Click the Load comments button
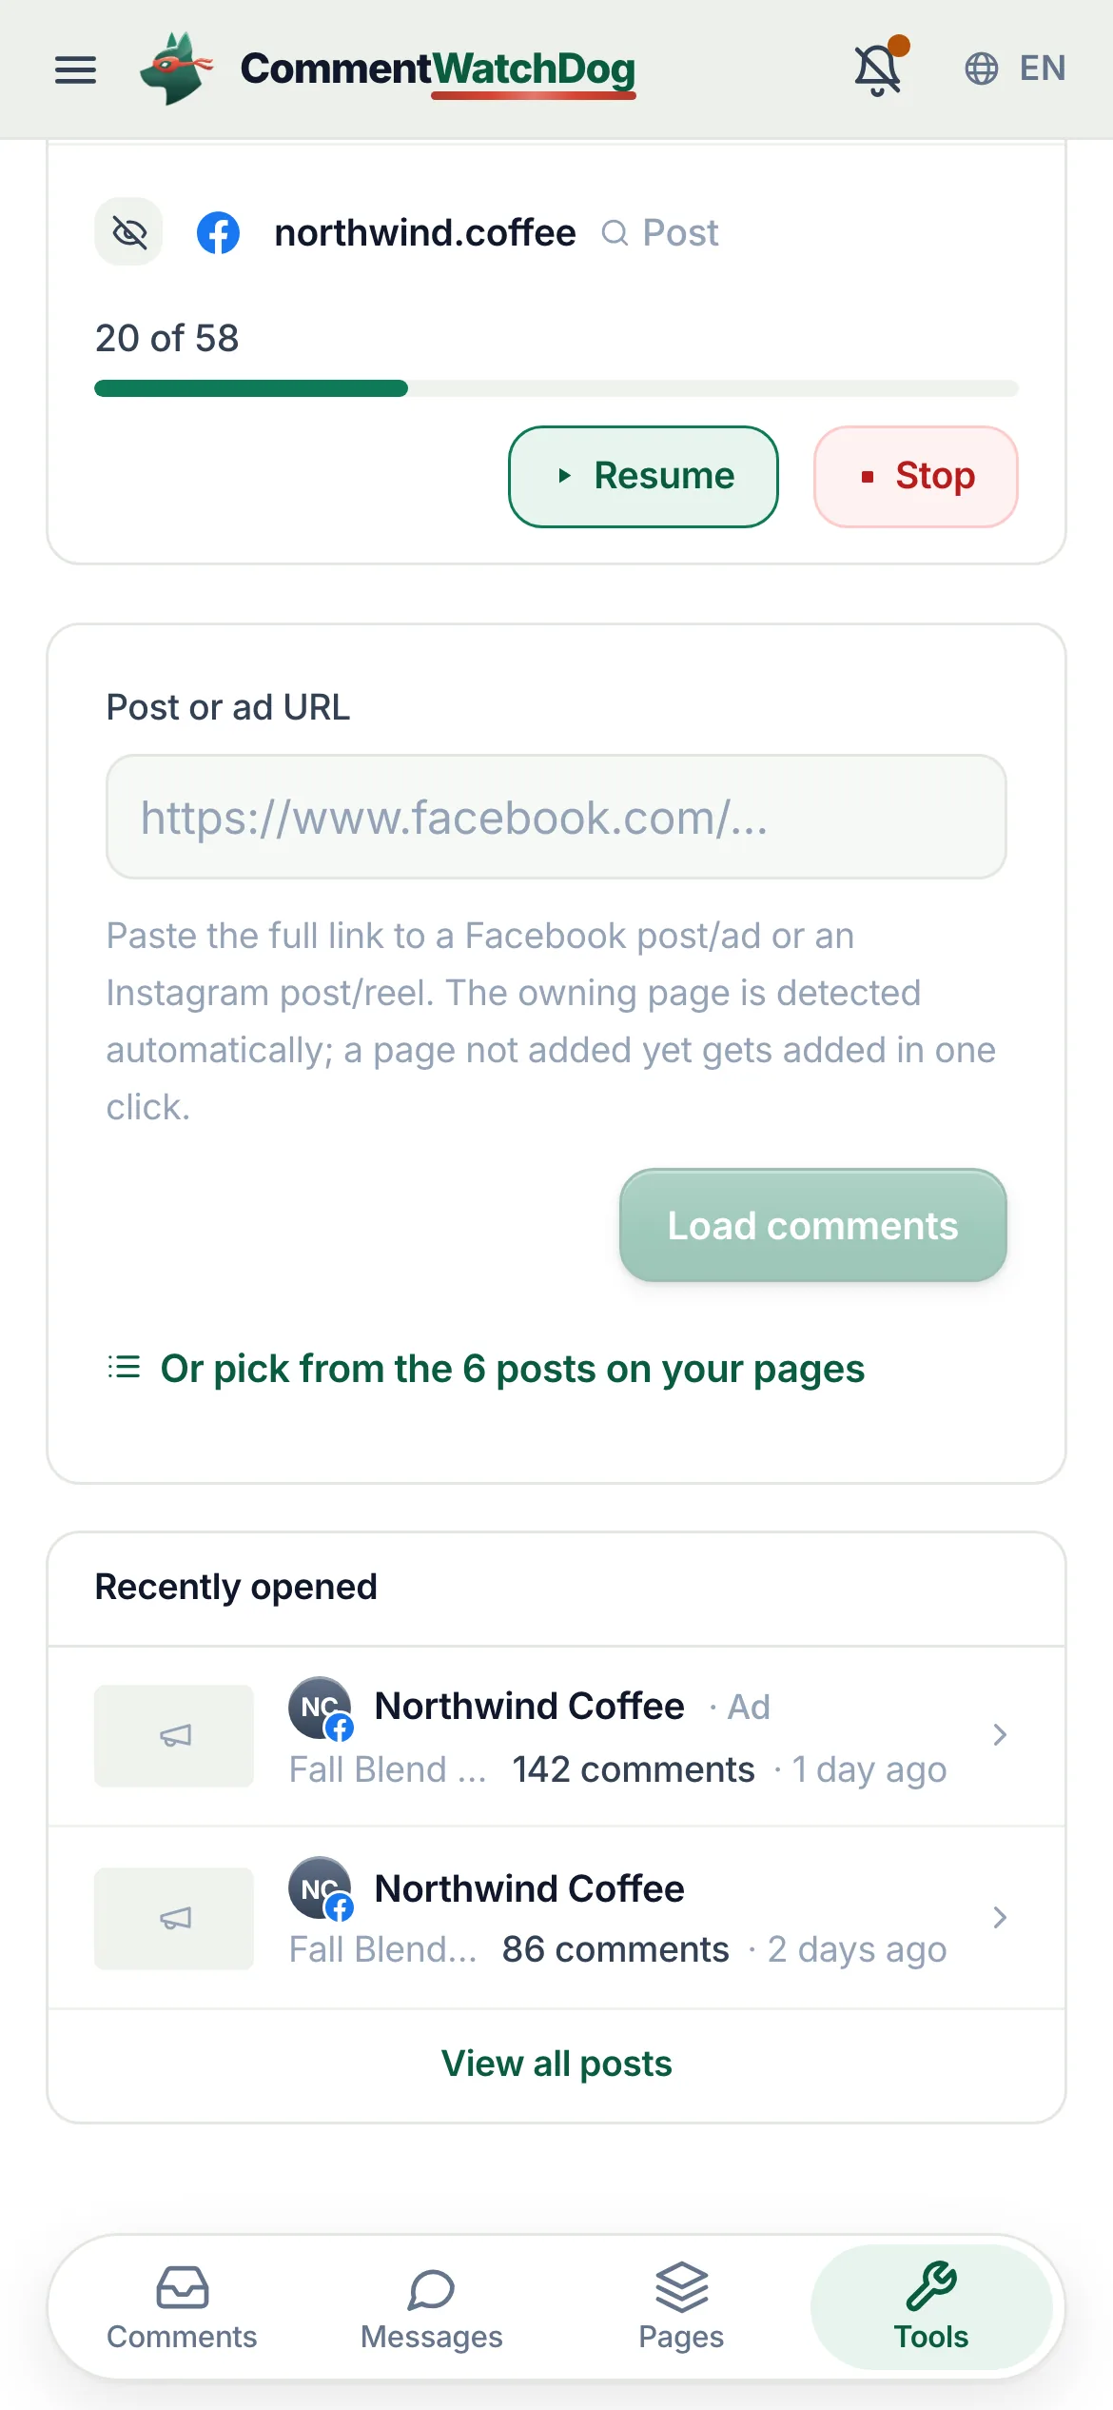The height and width of the screenshot is (2410, 1113). coord(813,1225)
